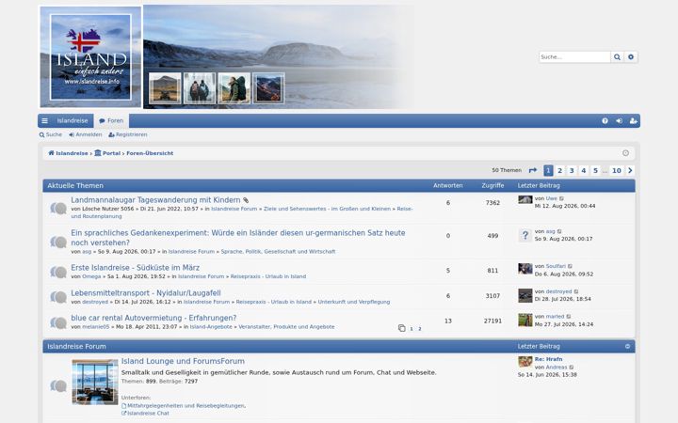Go to page 10 of topics
The width and height of the screenshot is (678, 423).
click(617, 170)
